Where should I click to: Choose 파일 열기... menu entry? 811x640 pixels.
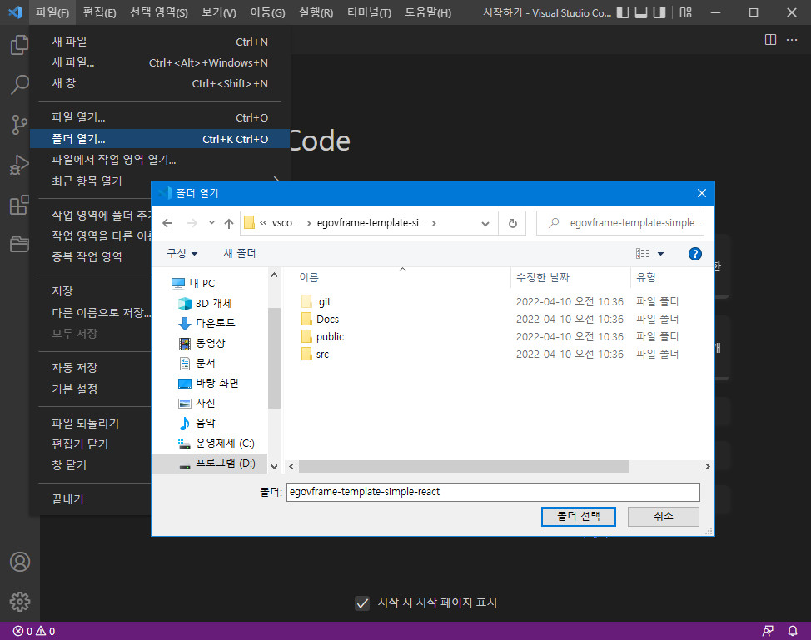coord(160,117)
